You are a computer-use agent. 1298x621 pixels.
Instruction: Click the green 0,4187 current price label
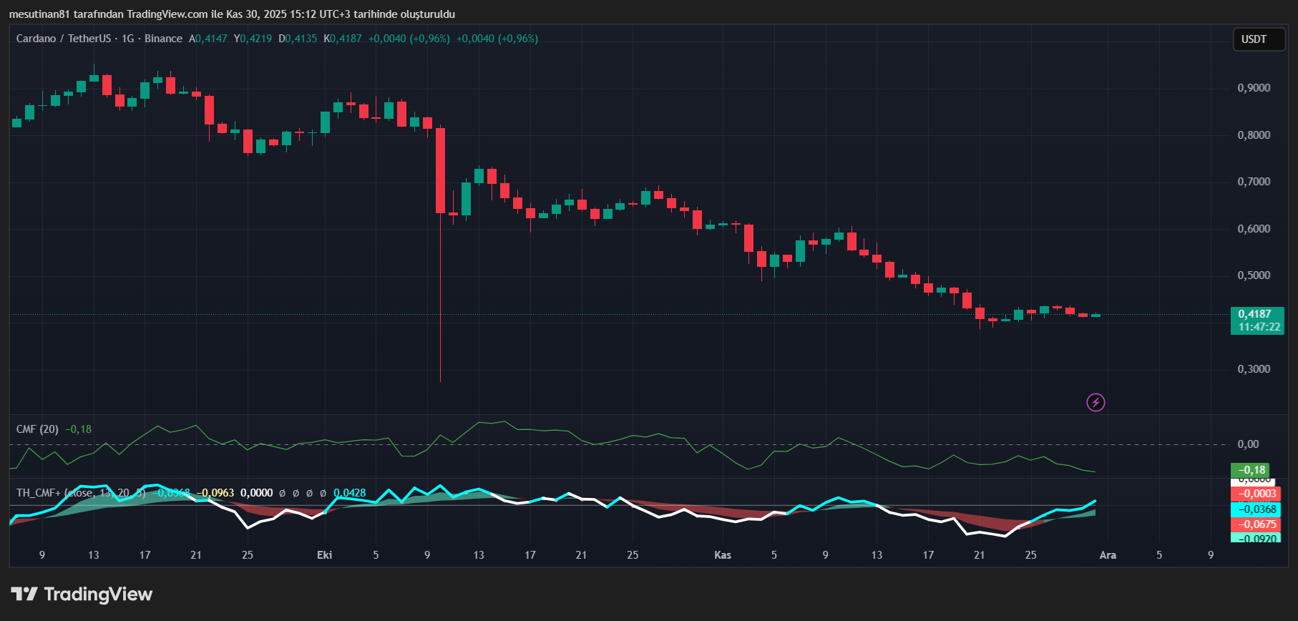click(1256, 321)
